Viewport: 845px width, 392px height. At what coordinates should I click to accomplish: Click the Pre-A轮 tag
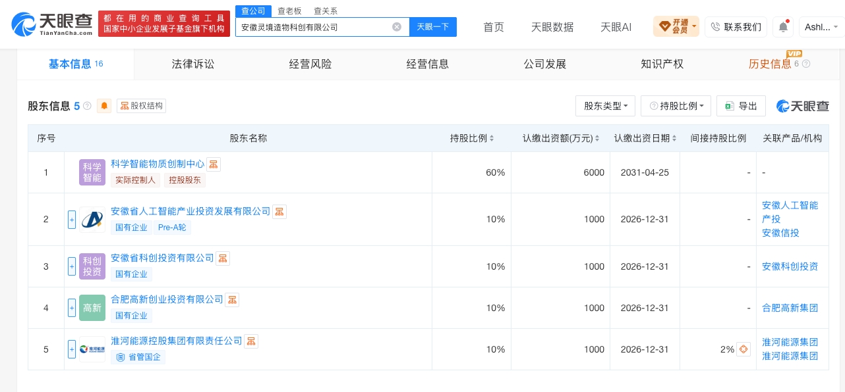point(171,228)
